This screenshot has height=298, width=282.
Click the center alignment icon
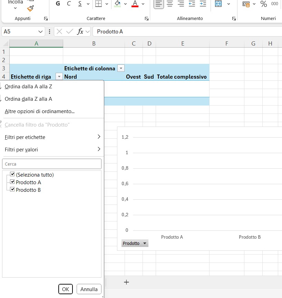[170, 4]
